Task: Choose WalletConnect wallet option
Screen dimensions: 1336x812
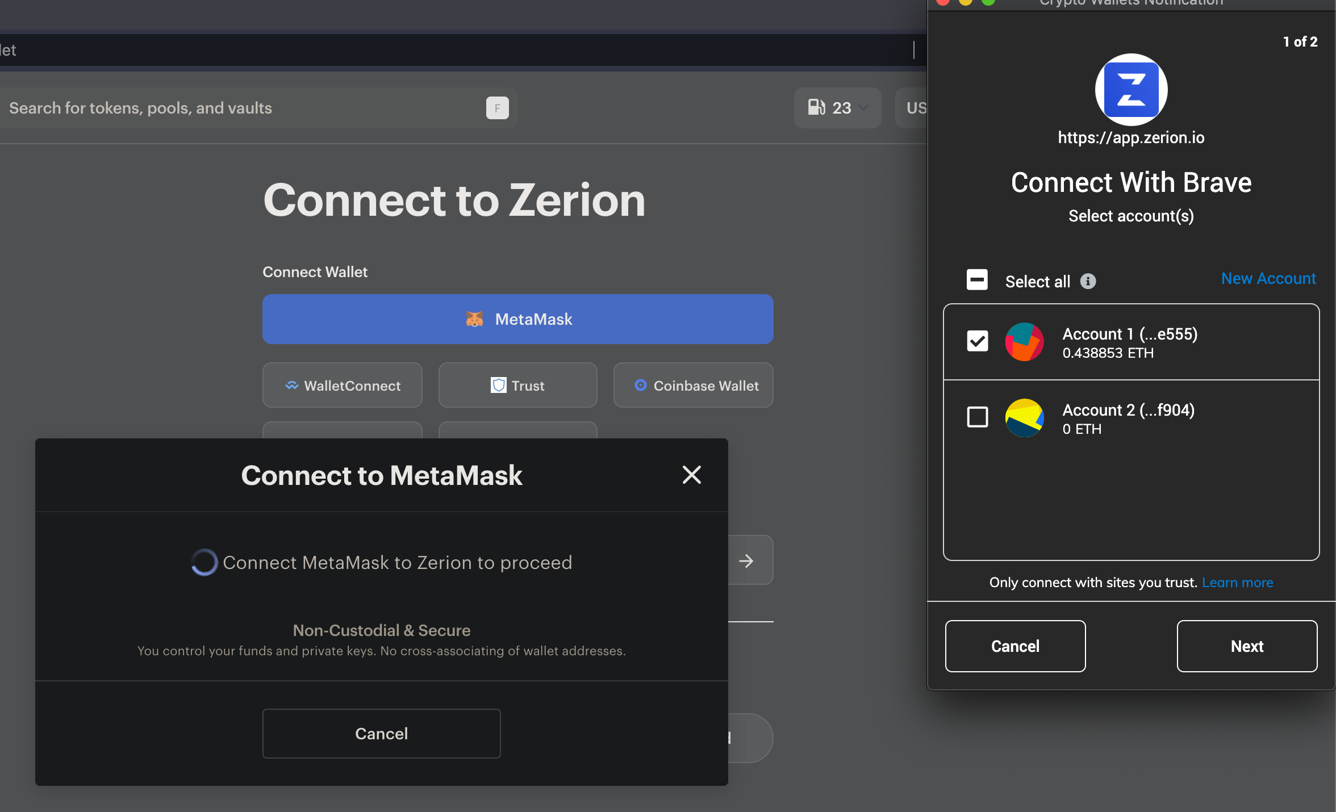Action: point(342,386)
